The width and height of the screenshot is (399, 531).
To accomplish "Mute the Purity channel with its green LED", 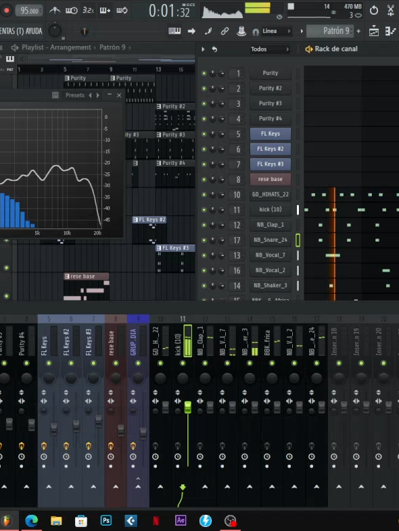I will pyautogui.click(x=204, y=73).
